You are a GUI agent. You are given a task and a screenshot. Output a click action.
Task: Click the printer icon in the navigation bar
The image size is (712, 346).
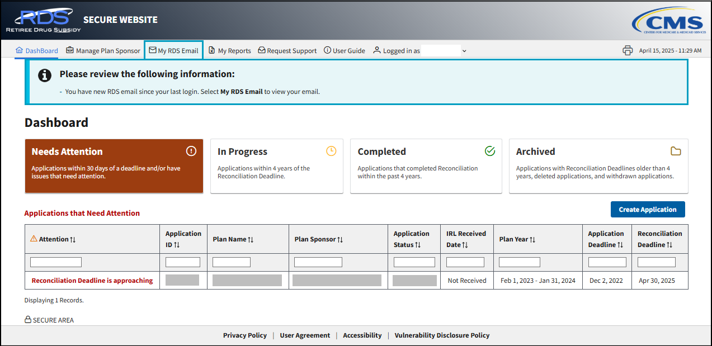tap(628, 50)
